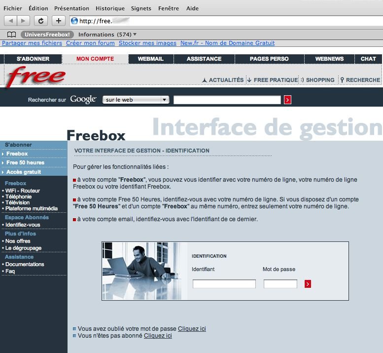Screen dimensions: 383x353
Task: Go to SHOPPING section
Action: pyautogui.click(x=317, y=80)
